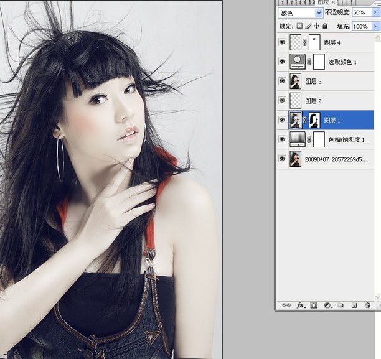Select the 选取颜色 1 layer name
This screenshot has width=381, height=359.
(342, 62)
